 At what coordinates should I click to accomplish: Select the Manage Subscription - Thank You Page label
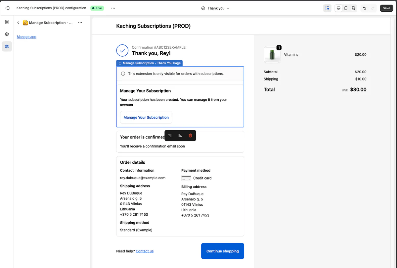[150, 63]
